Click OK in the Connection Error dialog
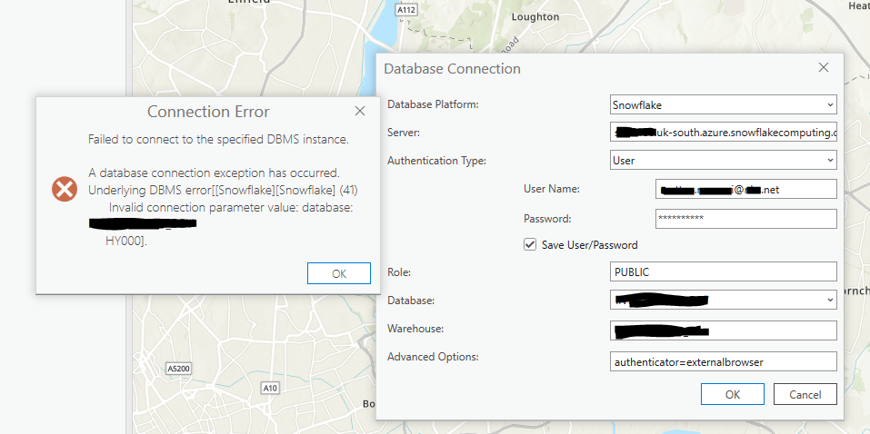The width and height of the screenshot is (870, 434). pyautogui.click(x=338, y=273)
